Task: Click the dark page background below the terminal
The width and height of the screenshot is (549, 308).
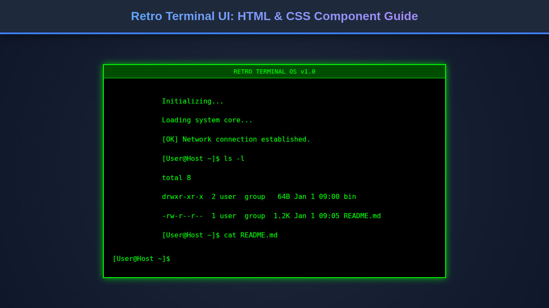Action: click(274, 295)
